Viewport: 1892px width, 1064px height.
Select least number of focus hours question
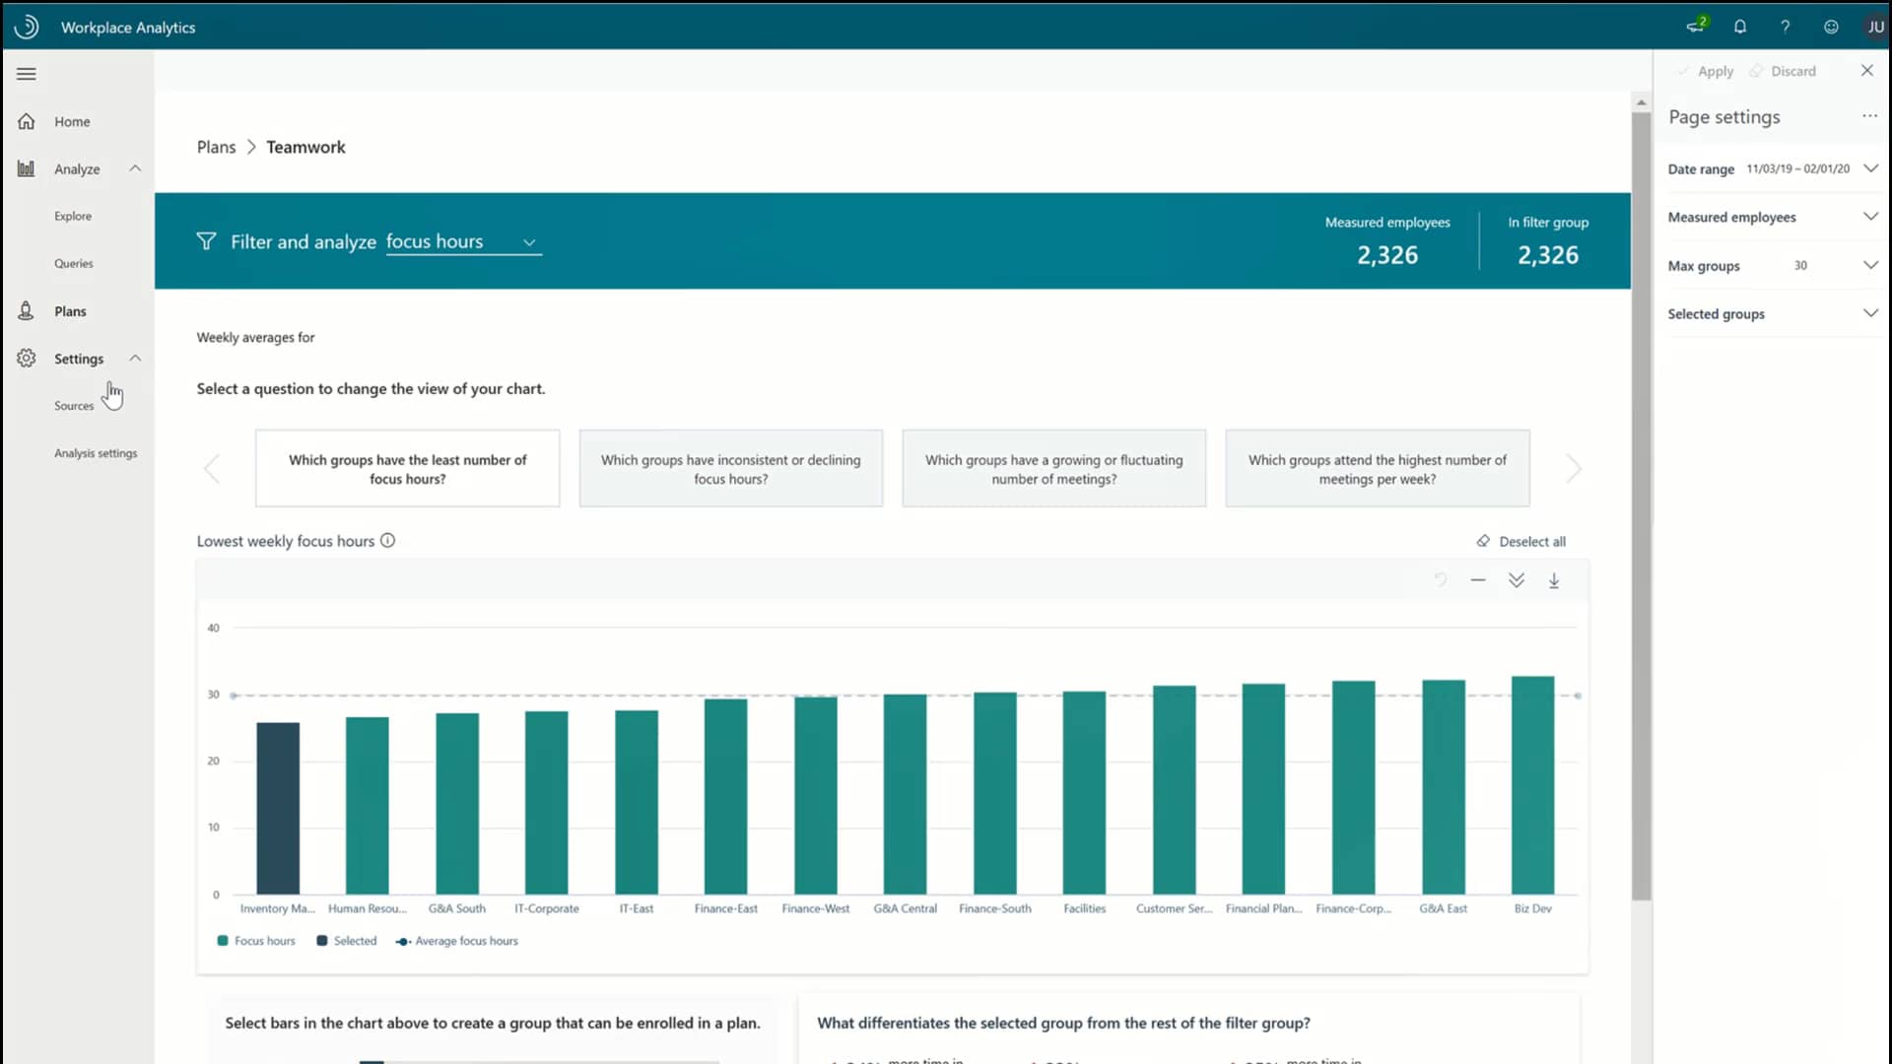[407, 469]
